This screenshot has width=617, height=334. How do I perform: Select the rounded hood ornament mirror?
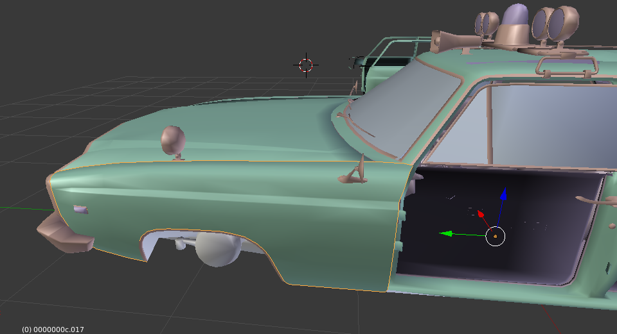click(x=173, y=141)
